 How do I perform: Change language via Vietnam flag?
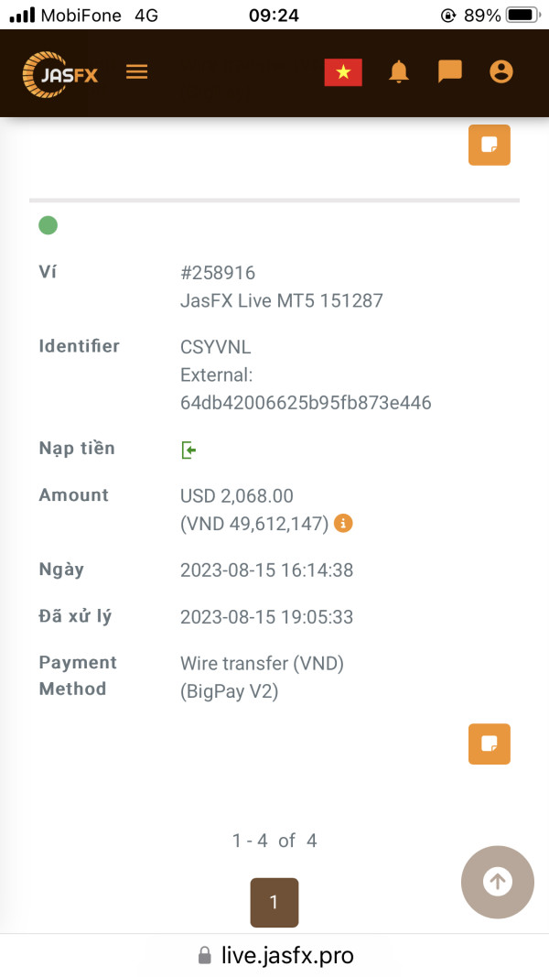pos(343,72)
